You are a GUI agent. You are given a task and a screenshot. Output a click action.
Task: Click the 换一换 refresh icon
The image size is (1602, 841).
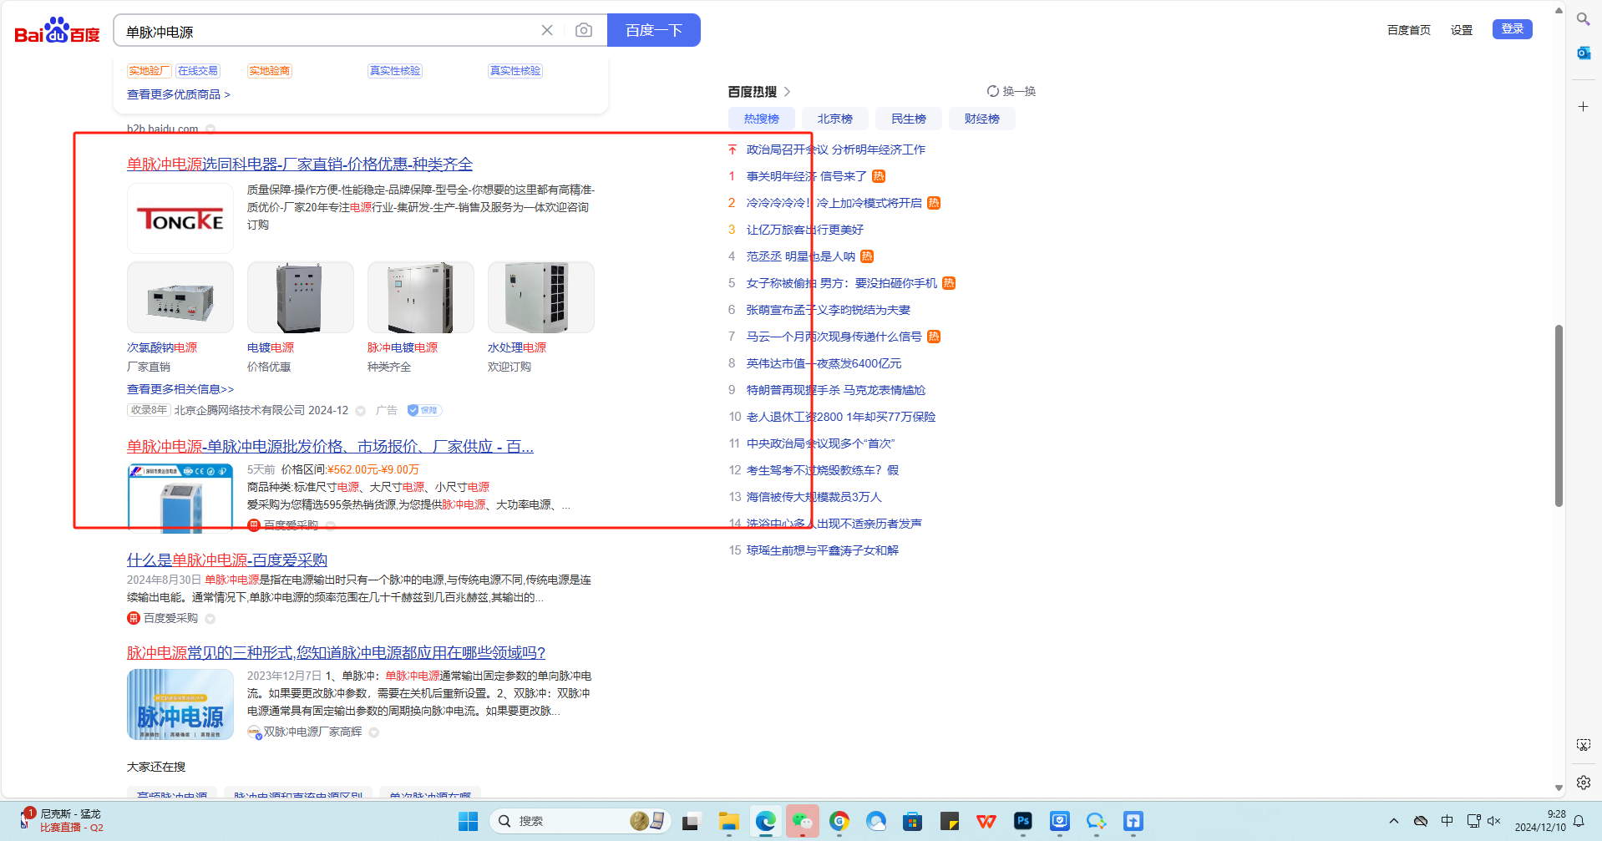coord(992,91)
